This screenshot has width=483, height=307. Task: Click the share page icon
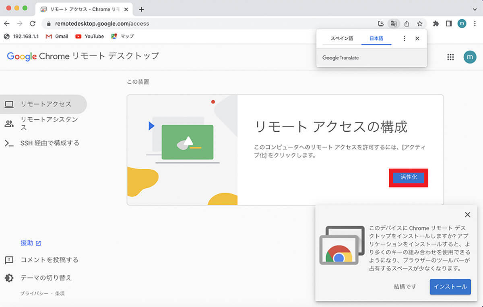(407, 24)
